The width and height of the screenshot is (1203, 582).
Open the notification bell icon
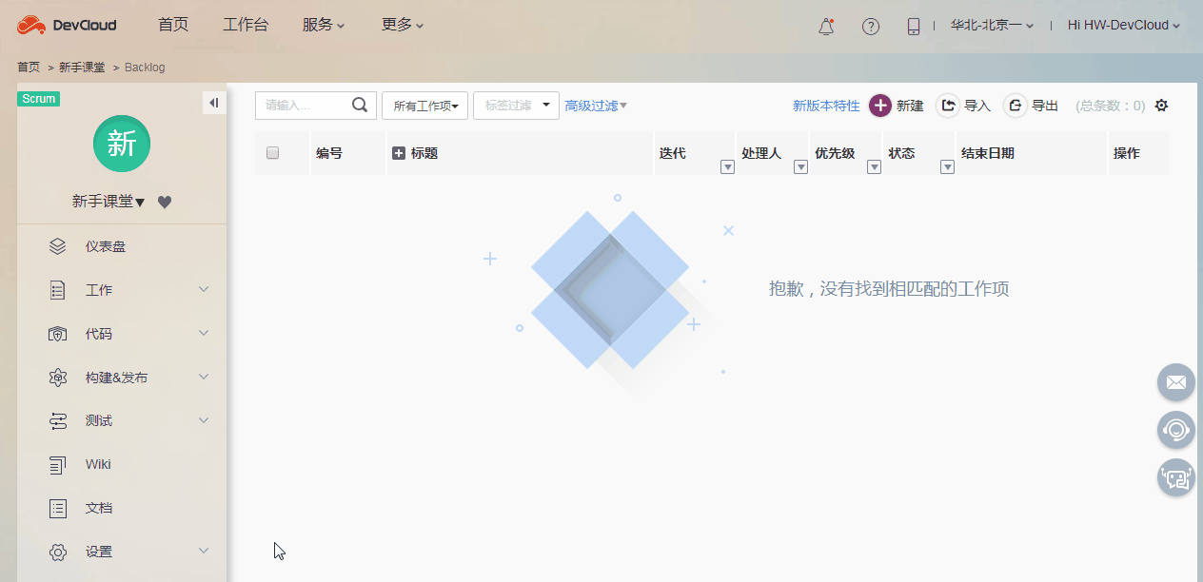point(824,26)
